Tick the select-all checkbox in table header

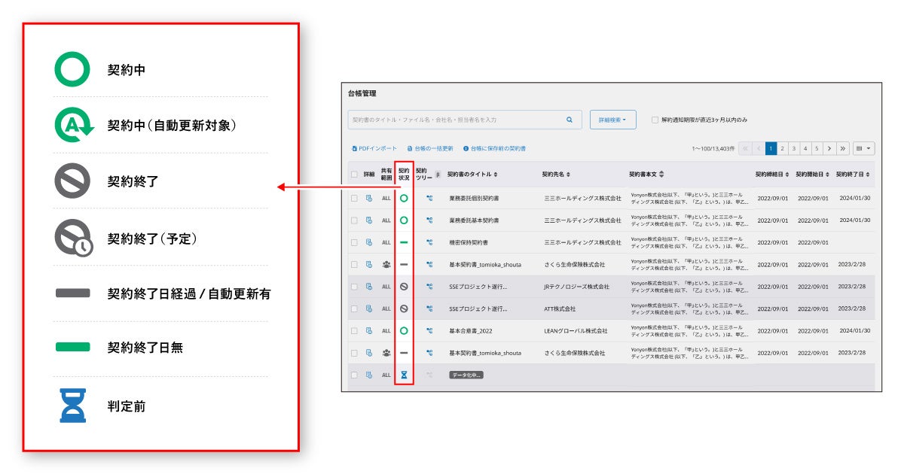pos(354,175)
